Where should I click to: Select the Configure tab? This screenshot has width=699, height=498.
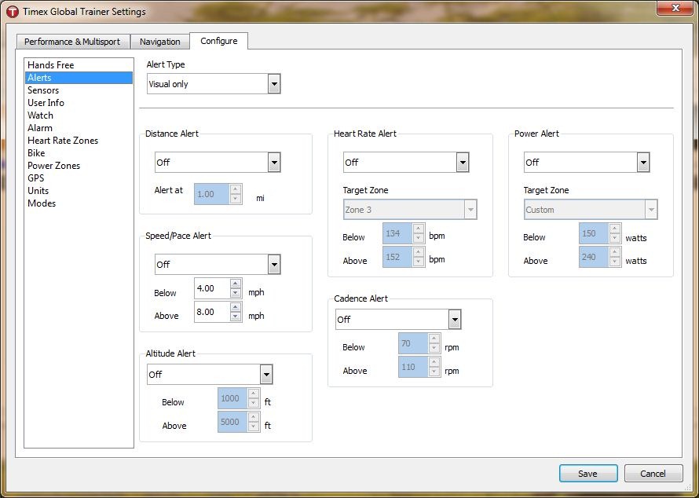pyautogui.click(x=219, y=41)
